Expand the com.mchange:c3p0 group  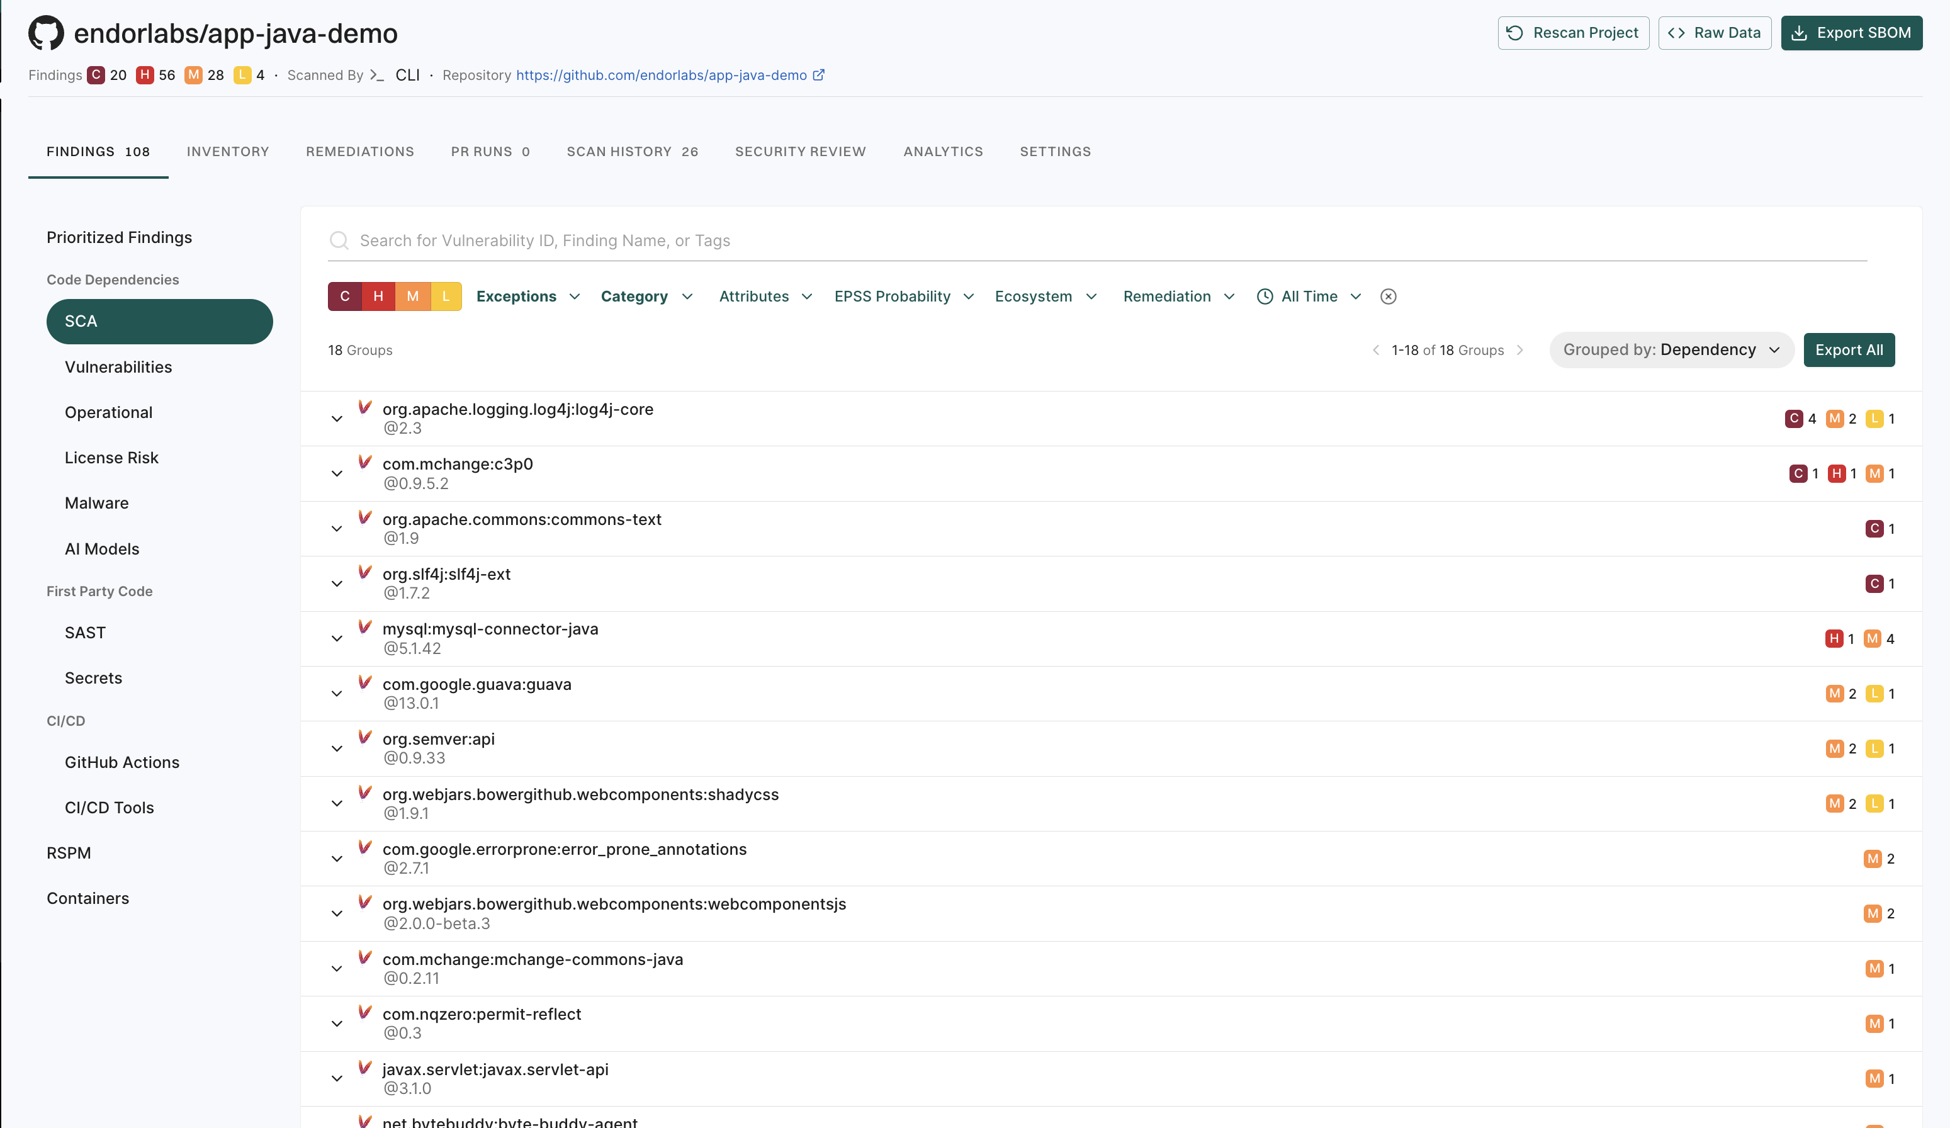[337, 473]
